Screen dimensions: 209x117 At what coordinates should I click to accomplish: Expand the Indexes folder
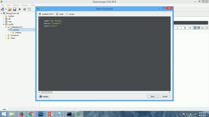click(10, 32)
